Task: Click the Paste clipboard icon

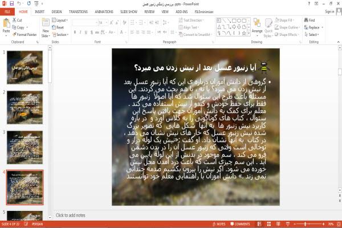Action: point(6,23)
